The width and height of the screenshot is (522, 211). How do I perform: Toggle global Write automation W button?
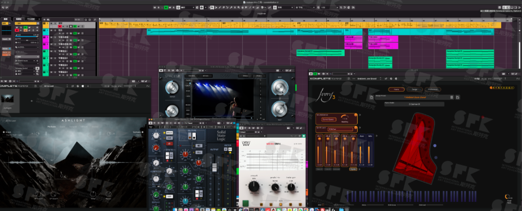[170, 7]
